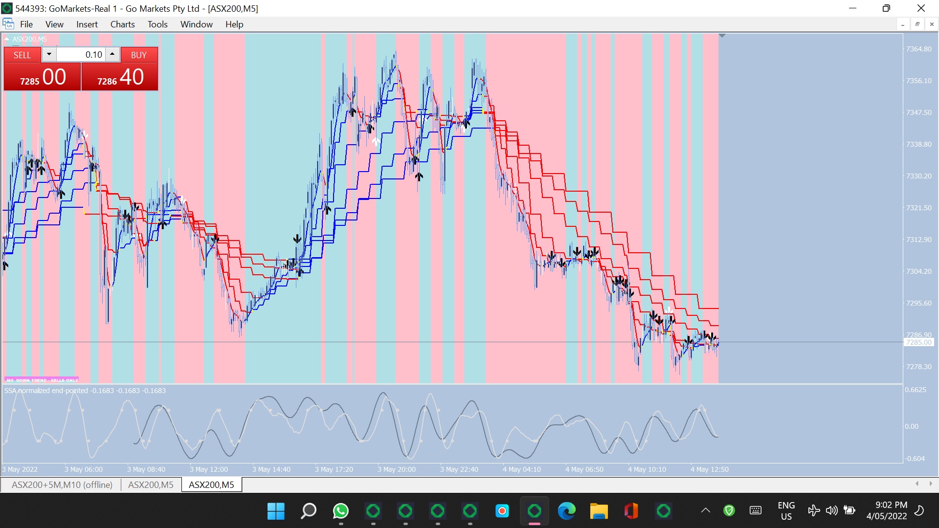Click the BUY button in trade panel
This screenshot has width=939, height=528.
139,55
